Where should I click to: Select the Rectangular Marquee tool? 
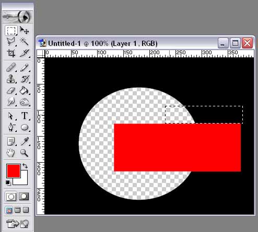click(x=11, y=31)
